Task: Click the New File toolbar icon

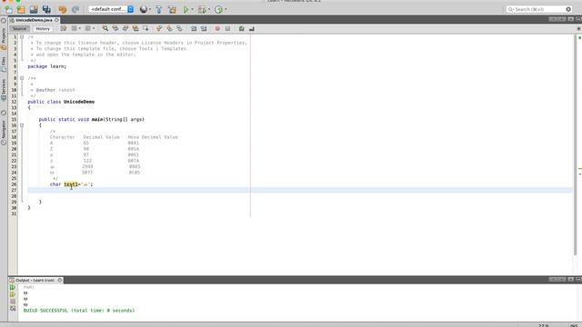Action: click(x=8, y=9)
